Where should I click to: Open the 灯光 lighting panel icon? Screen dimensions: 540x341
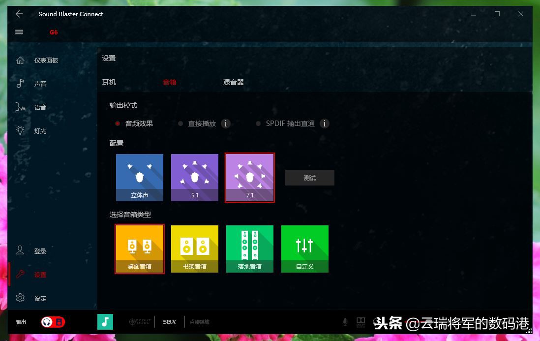pyautogui.click(x=20, y=130)
